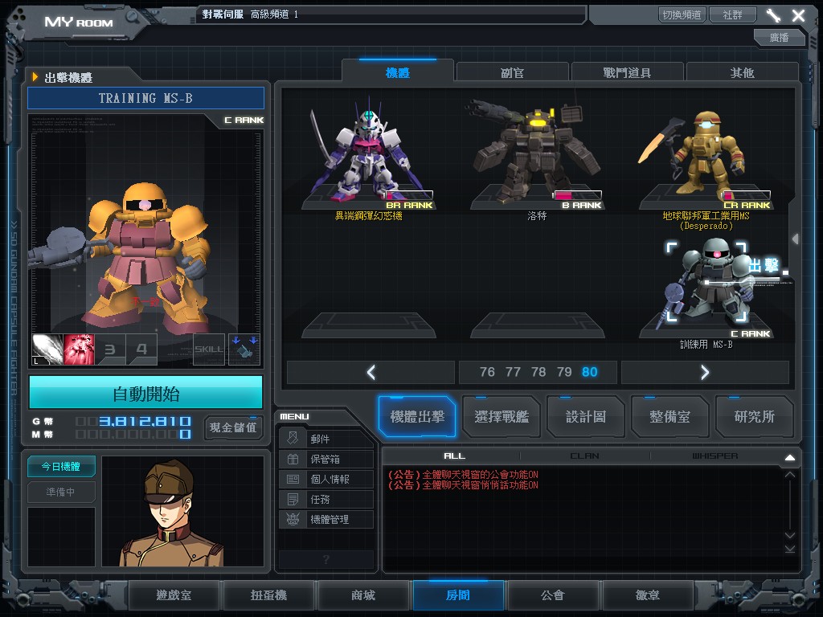Go to the 公會 guild section
This screenshot has width=823, height=617.
[x=553, y=595]
